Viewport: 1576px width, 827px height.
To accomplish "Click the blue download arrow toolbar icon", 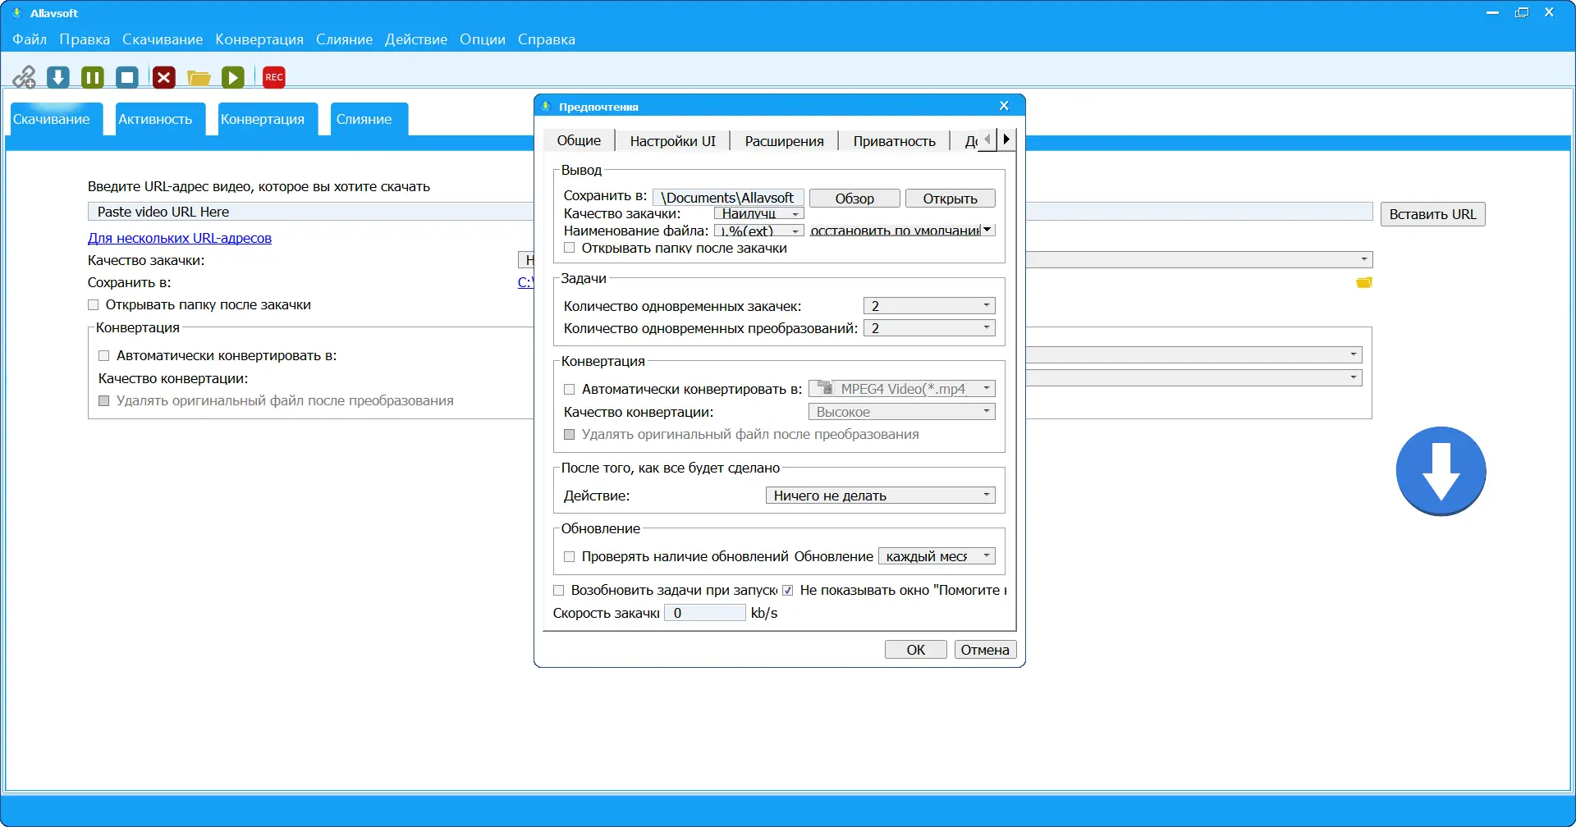I will point(58,77).
